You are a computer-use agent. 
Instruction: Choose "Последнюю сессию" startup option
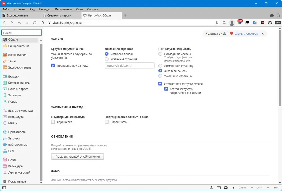160,54
